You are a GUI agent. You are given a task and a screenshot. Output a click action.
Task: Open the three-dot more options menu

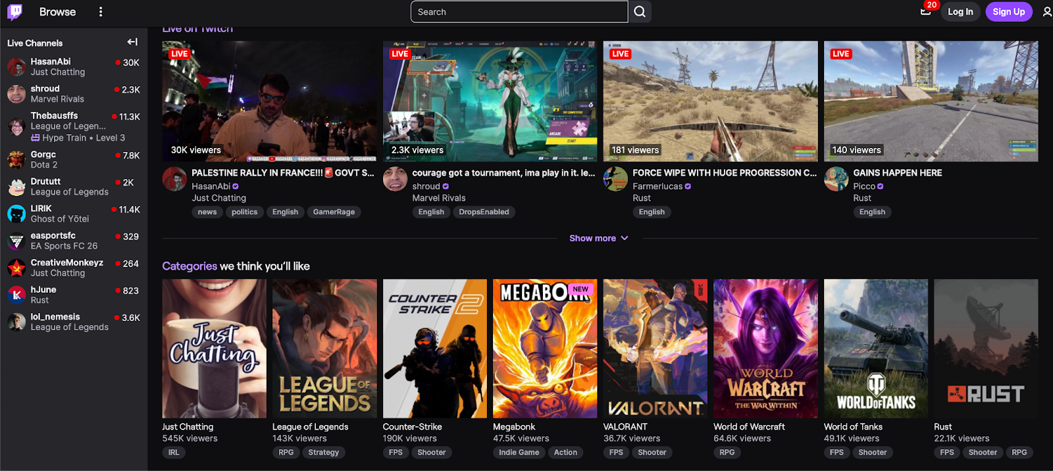click(100, 12)
